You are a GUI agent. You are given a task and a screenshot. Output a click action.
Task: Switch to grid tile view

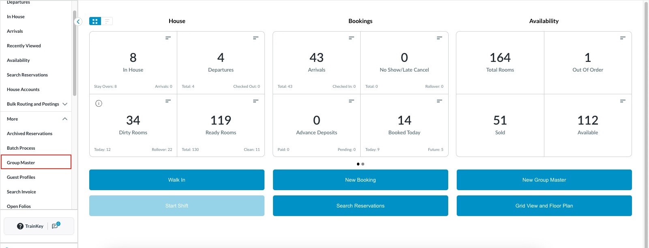coord(95,21)
